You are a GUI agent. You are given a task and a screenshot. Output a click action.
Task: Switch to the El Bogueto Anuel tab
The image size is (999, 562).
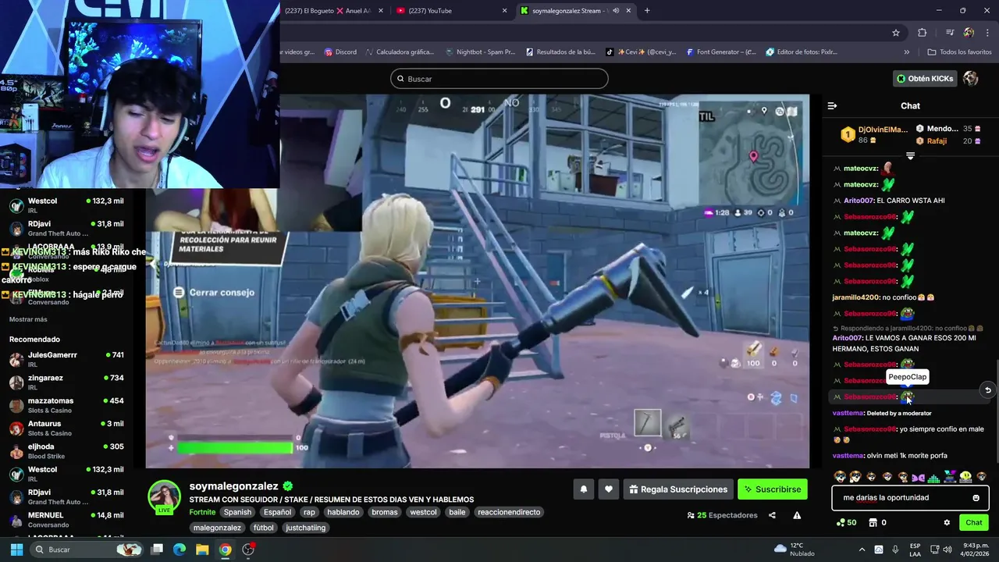[x=333, y=11]
